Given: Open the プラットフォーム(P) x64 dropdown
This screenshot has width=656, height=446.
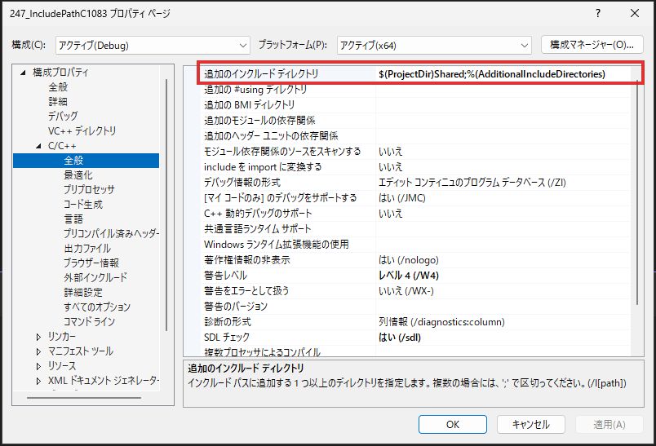Looking at the screenshot, I should tap(434, 45).
